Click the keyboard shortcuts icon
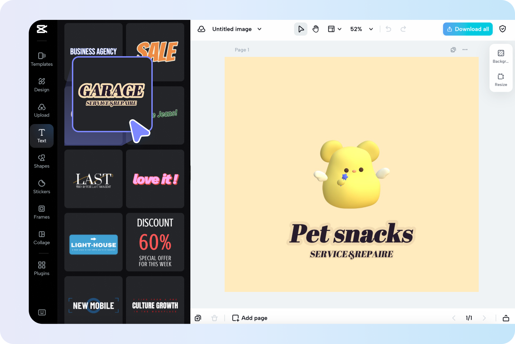 click(42, 312)
